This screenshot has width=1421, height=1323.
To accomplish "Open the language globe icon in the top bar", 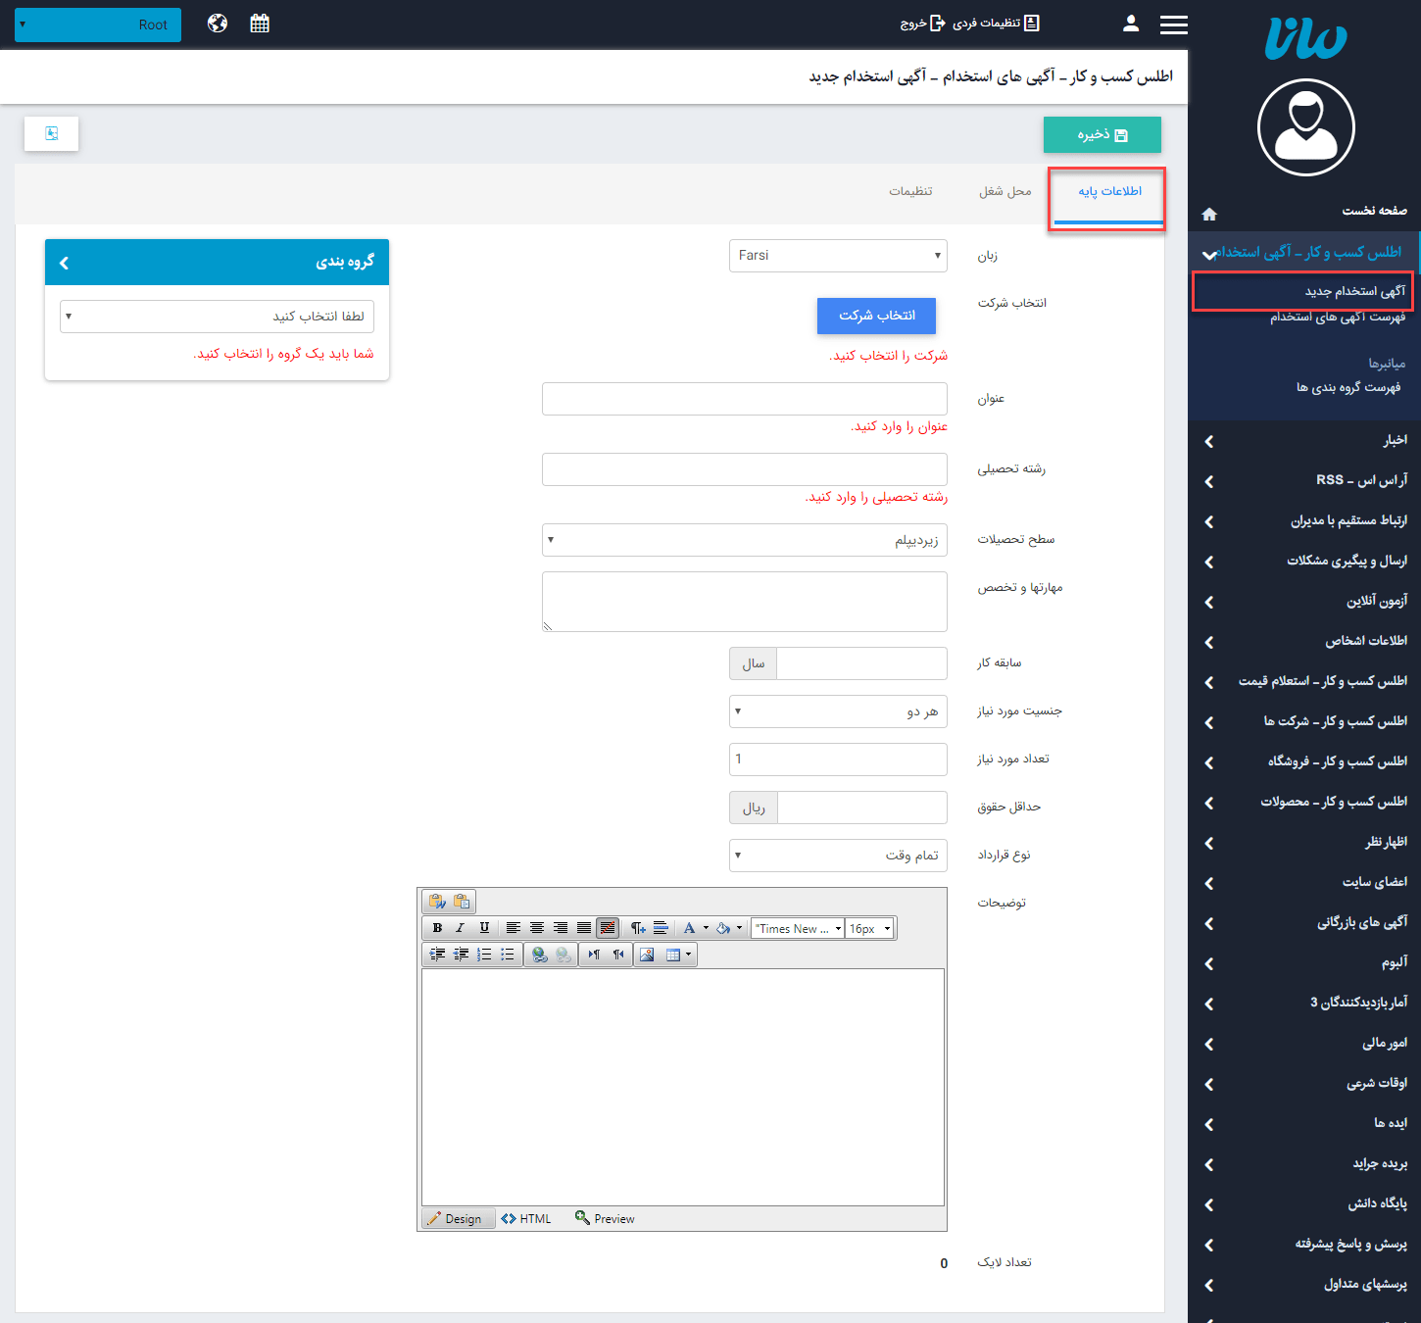I will point(217,23).
